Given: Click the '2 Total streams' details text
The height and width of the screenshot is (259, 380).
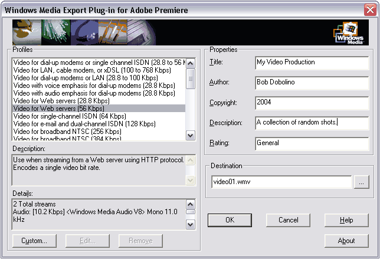Looking at the screenshot, I should [34, 204].
